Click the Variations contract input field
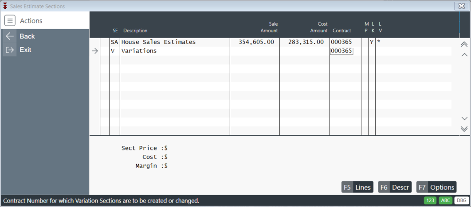 click(x=341, y=51)
